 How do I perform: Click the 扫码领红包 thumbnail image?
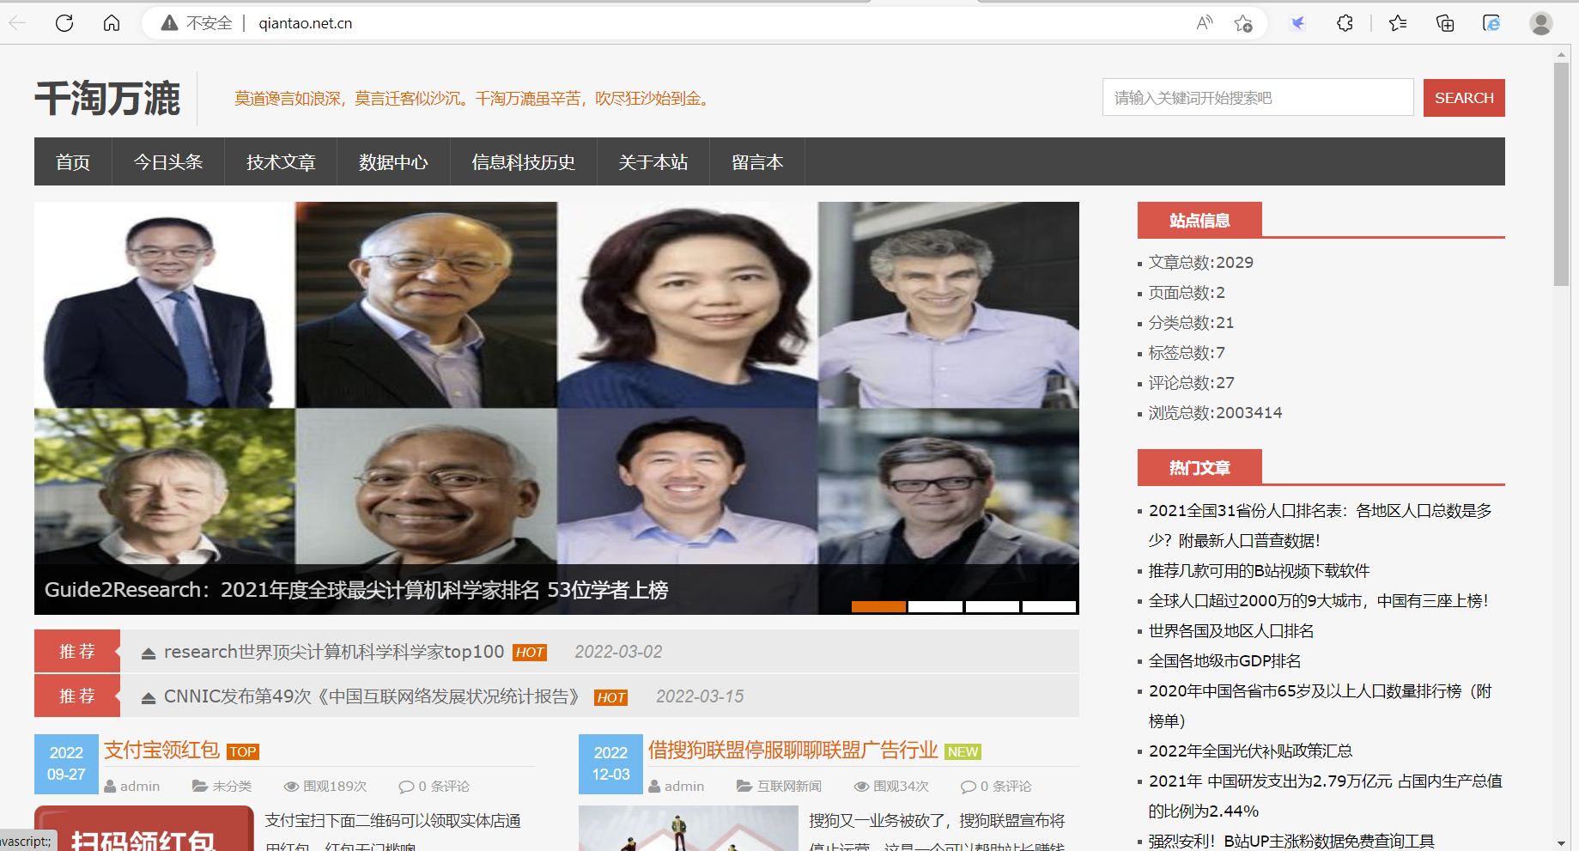coord(144,828)
